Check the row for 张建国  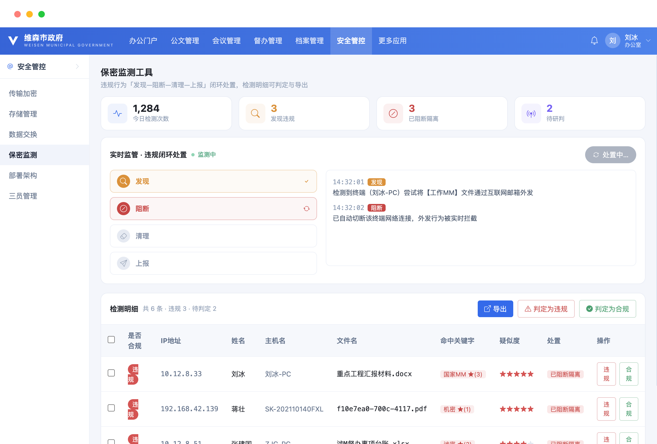pos(111,442)
